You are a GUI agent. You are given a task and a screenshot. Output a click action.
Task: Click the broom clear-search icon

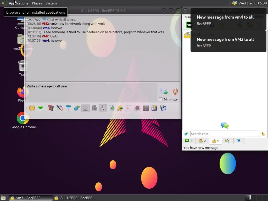[263, 134]
